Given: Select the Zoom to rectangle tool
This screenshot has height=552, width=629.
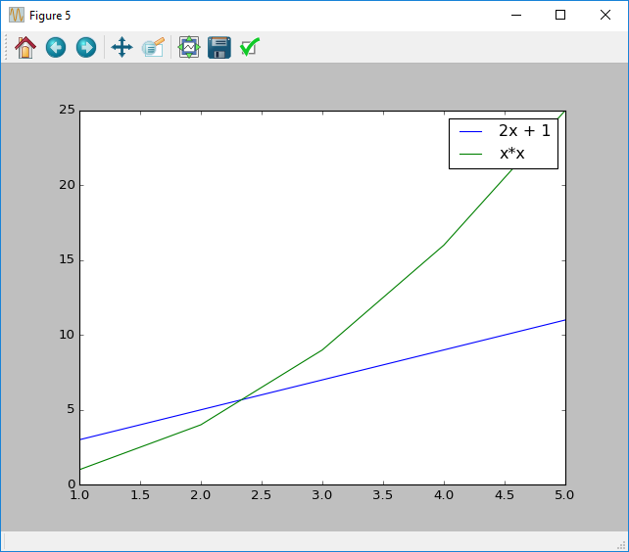Looking at the screenshot, I should pos(153,47).
